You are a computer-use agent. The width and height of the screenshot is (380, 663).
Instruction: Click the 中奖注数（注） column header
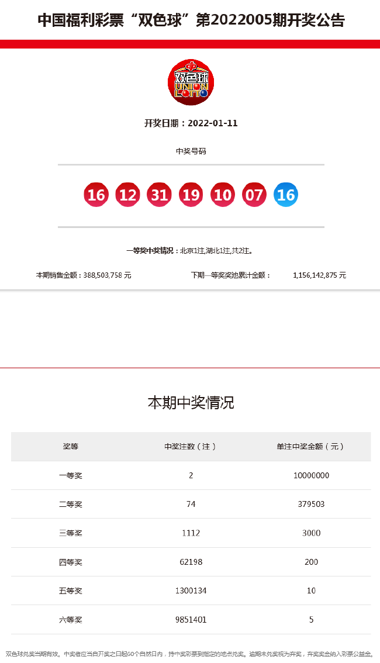click(x=191, y=446)
